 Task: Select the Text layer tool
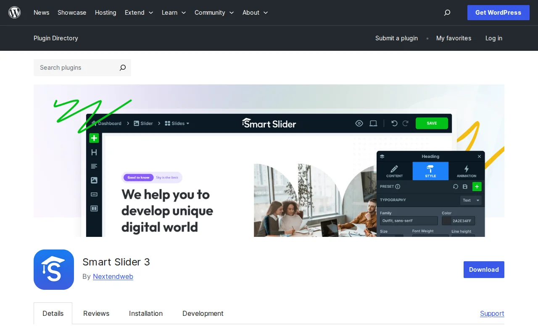(x=94, y=166)
